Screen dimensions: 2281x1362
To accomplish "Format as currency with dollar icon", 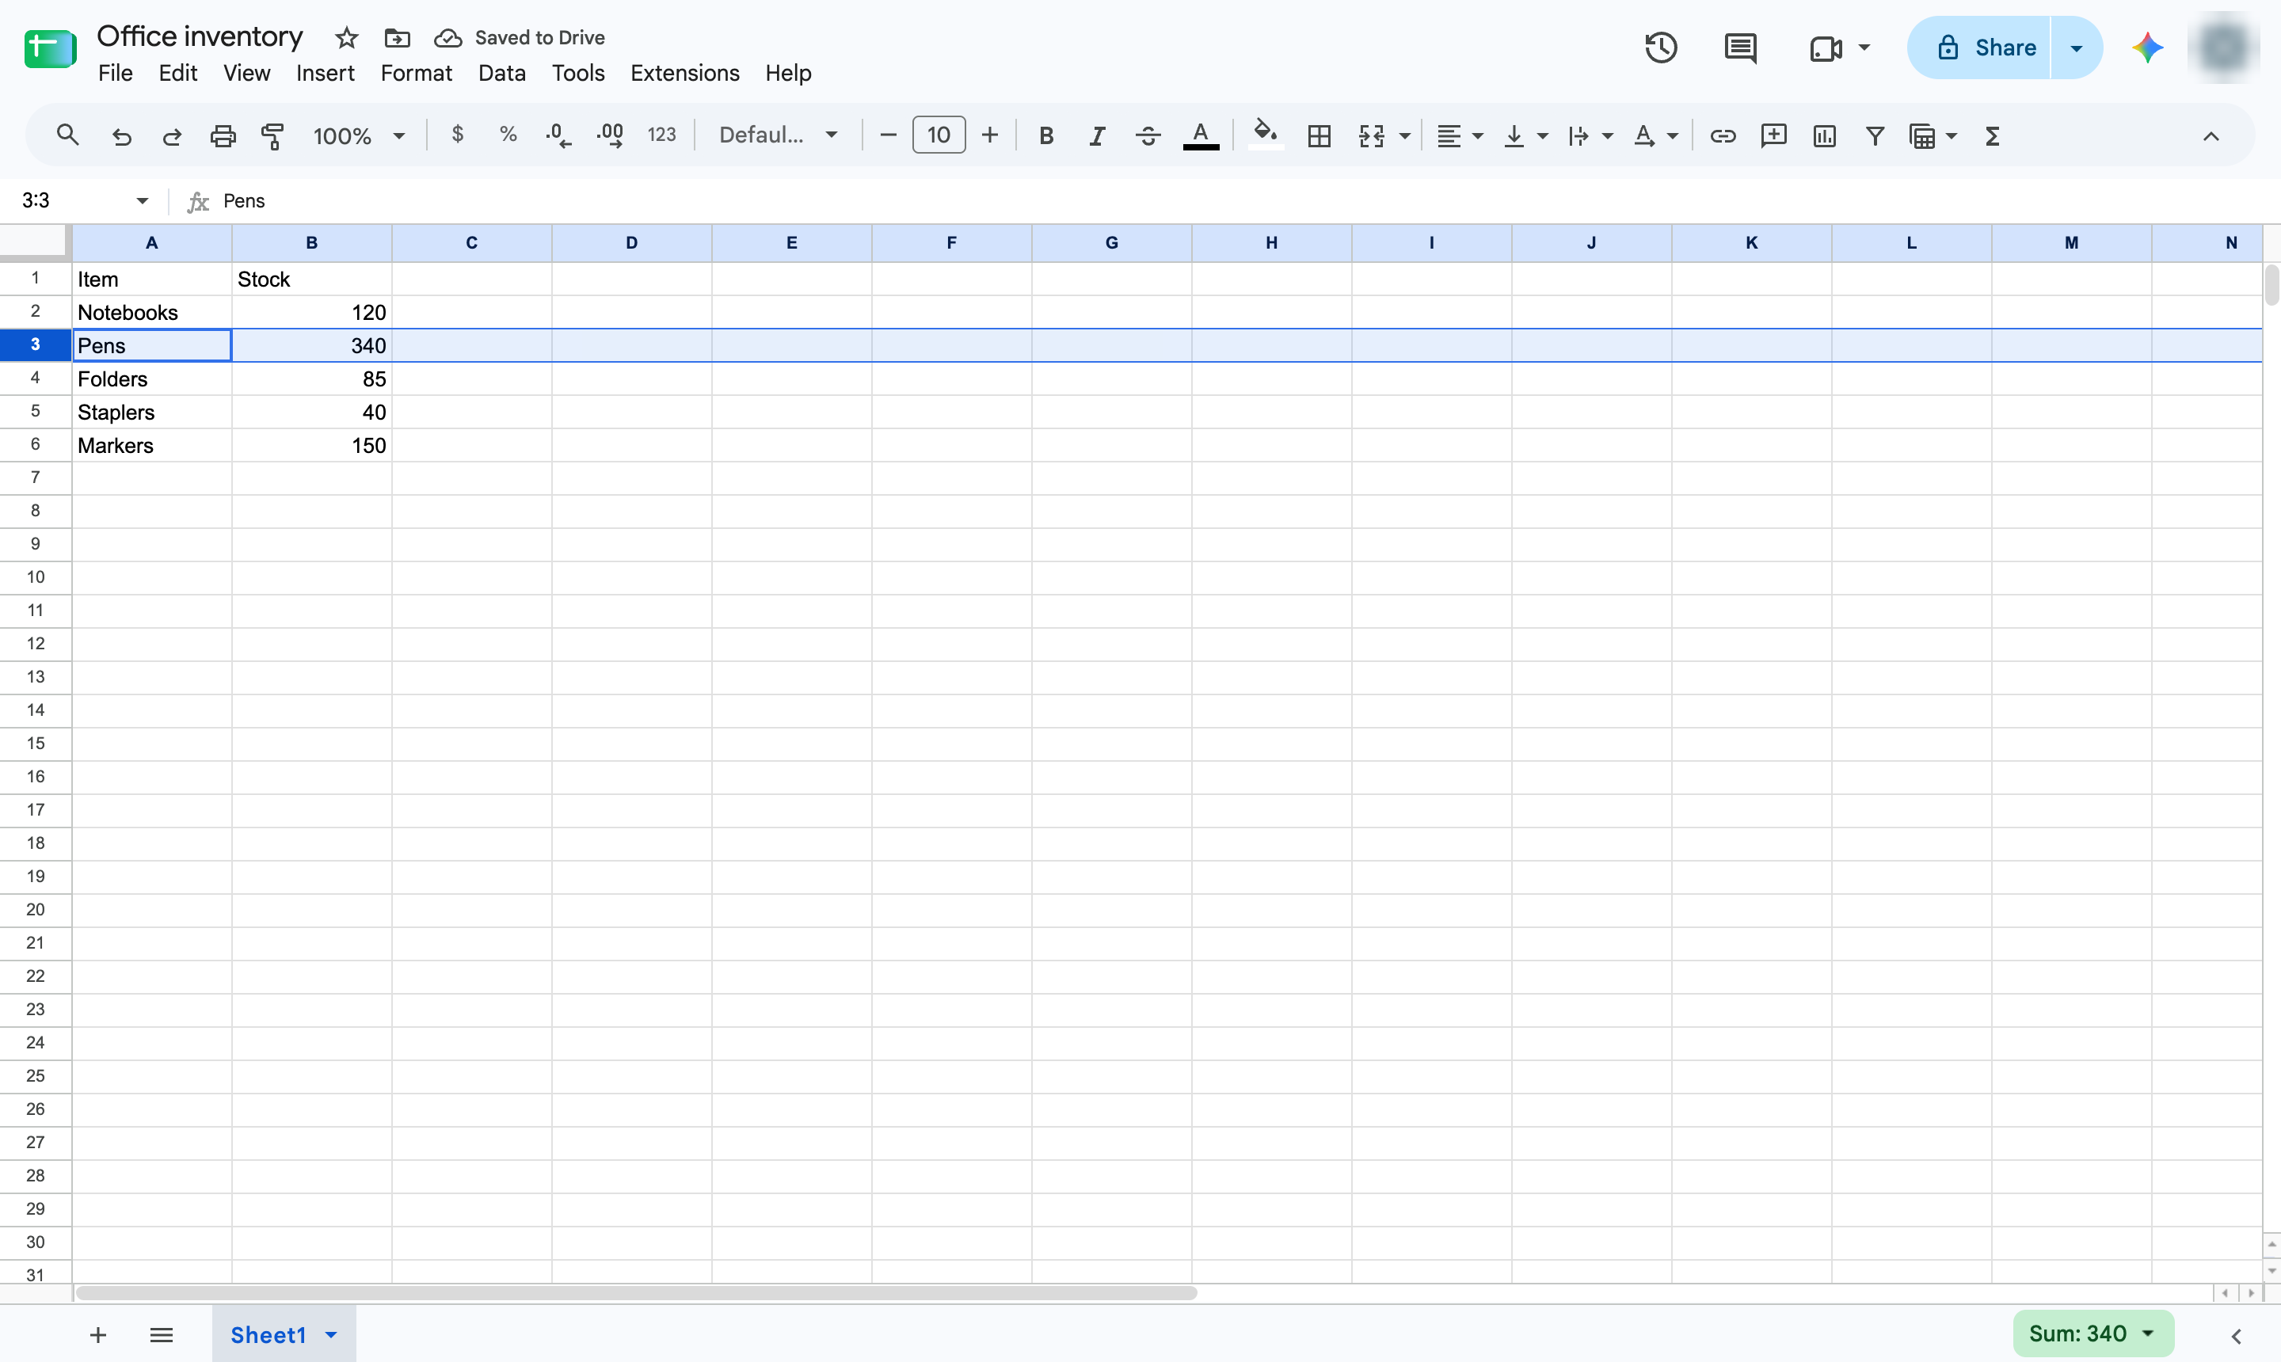I will click(457, 135).
